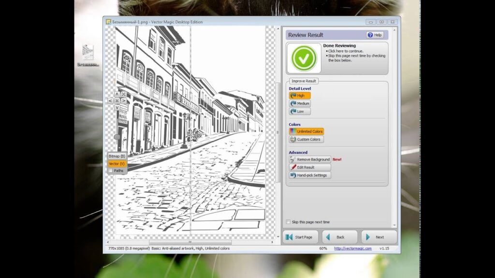495x278 pixels.
Task: Click preview scrollbar up arrow
Action: click(x=278, y=28)
